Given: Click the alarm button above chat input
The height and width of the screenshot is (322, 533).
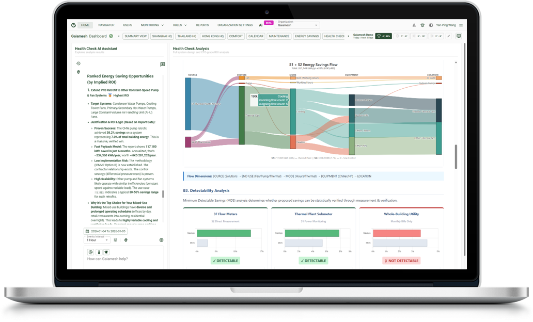Looking at the screenshot, I should (106, 252).
